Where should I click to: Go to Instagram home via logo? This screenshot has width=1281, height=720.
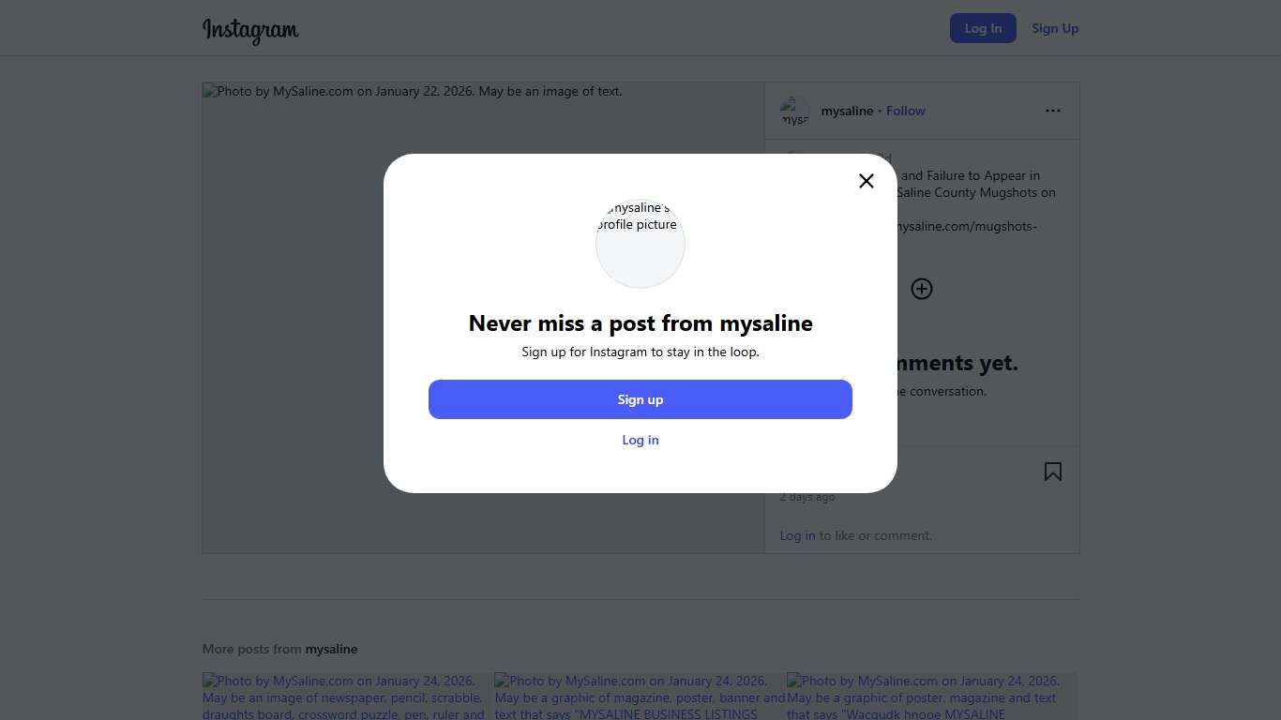250,30
